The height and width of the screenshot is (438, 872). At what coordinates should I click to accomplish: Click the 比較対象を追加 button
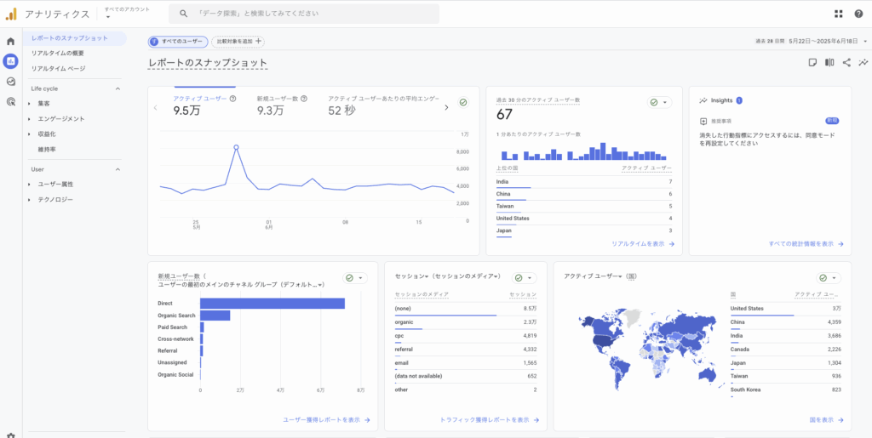tap(238, 41)
